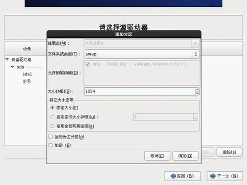The image size is (247, 185).
Task: Collapse the 硬盘驱动器 tree triangle
Action: click(x=7, y=59)
